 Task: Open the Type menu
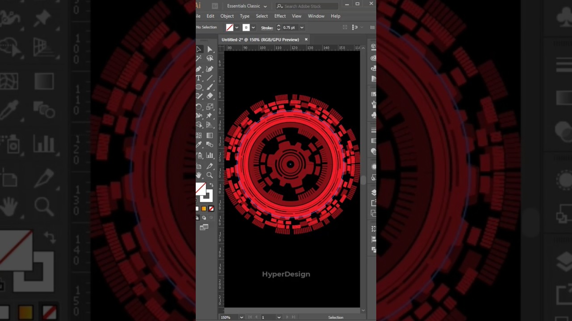[244, 16]
